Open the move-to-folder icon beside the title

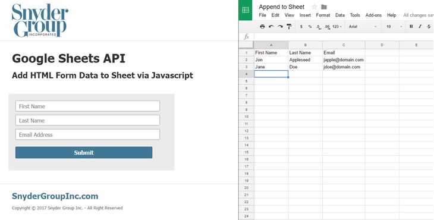(x=324, y=7)
